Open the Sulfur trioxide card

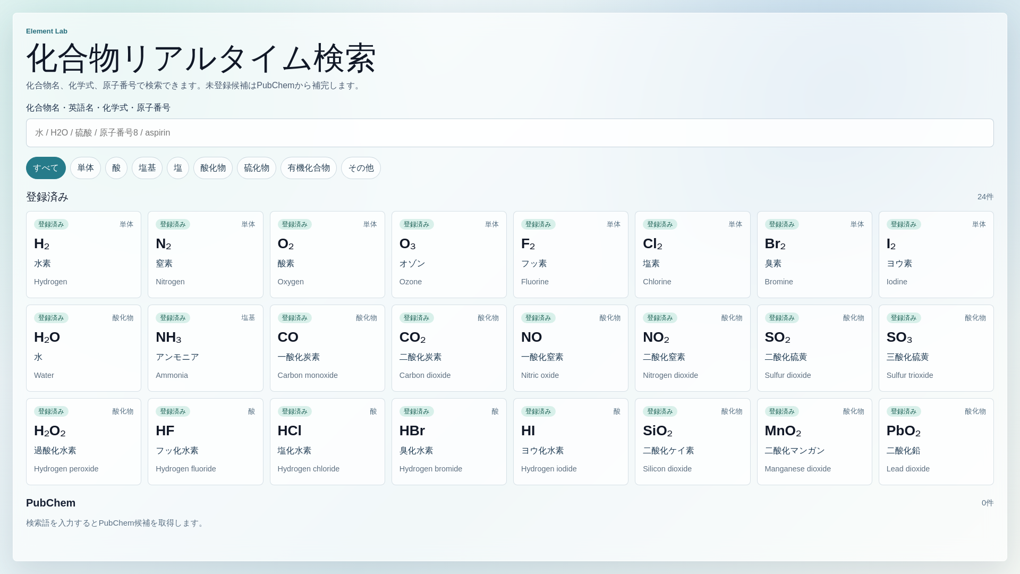click(x=936, y=348)
